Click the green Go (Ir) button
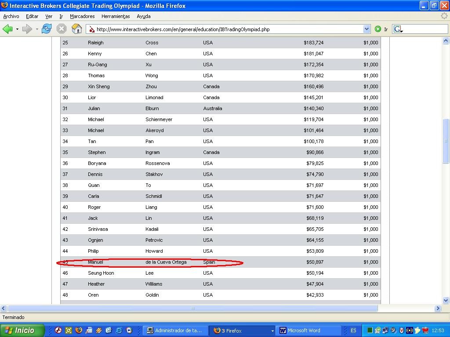The height and width of the screenshot is (337, 450). (378, 29)
